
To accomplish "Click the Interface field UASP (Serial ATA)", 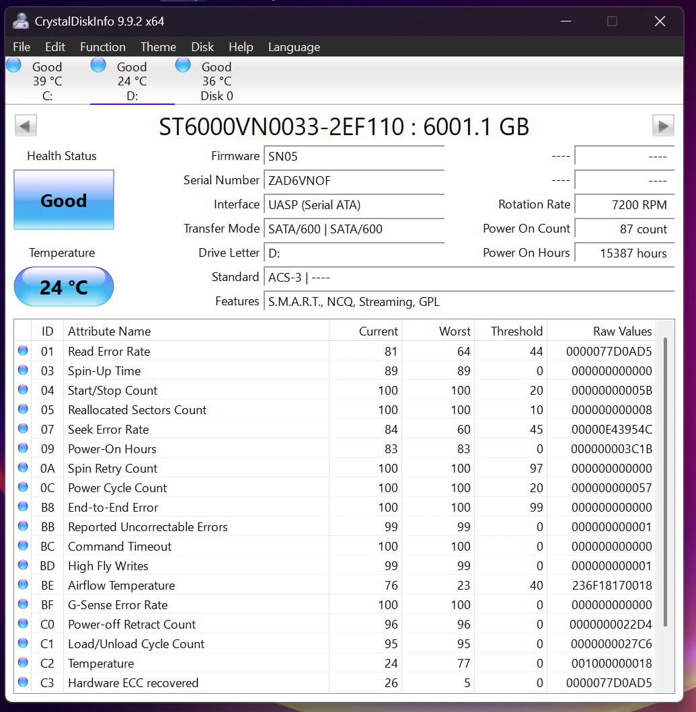I will 354,205.
